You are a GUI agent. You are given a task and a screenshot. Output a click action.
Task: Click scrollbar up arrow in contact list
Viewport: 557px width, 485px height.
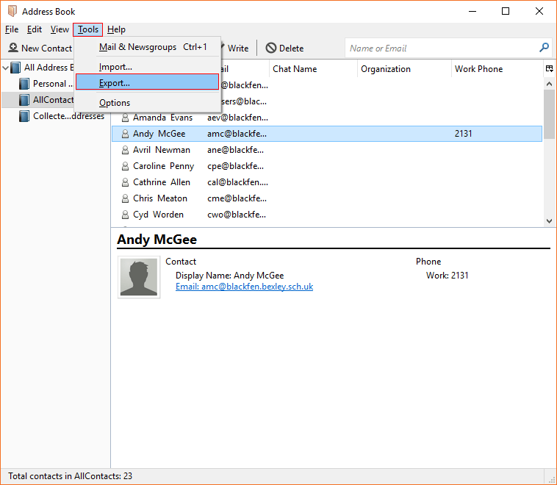(549, 83)
